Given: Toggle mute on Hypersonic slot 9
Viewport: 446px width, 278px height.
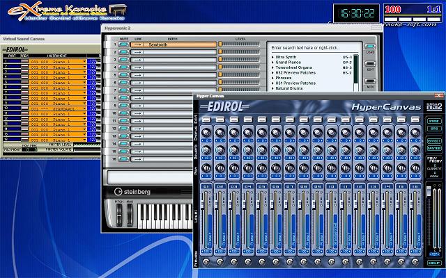Looking at the screenshot, I should point(123,106).
